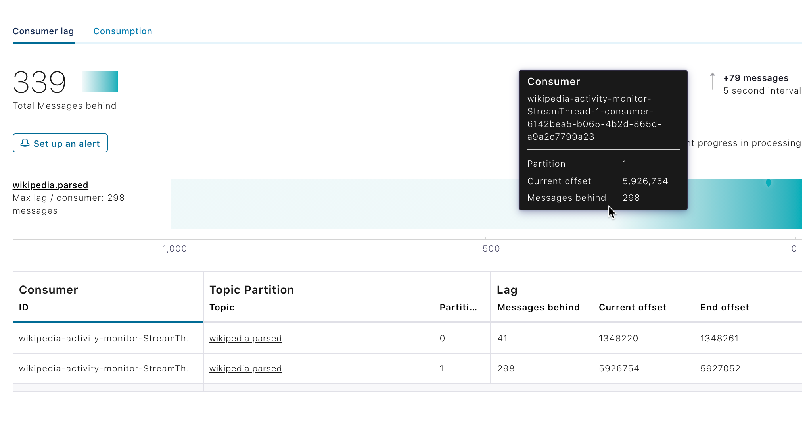Image resolution: width=809 pixels, height=431 pixels.
Task: Click the 339 total messages count
Action: [39, 83]
